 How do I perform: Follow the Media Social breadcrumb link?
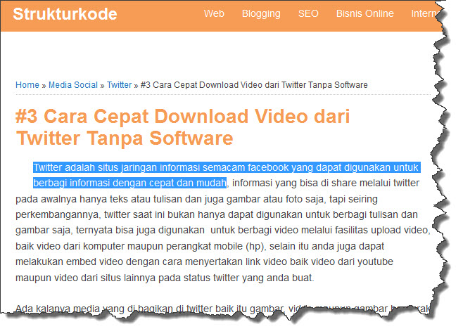[73, 85]
